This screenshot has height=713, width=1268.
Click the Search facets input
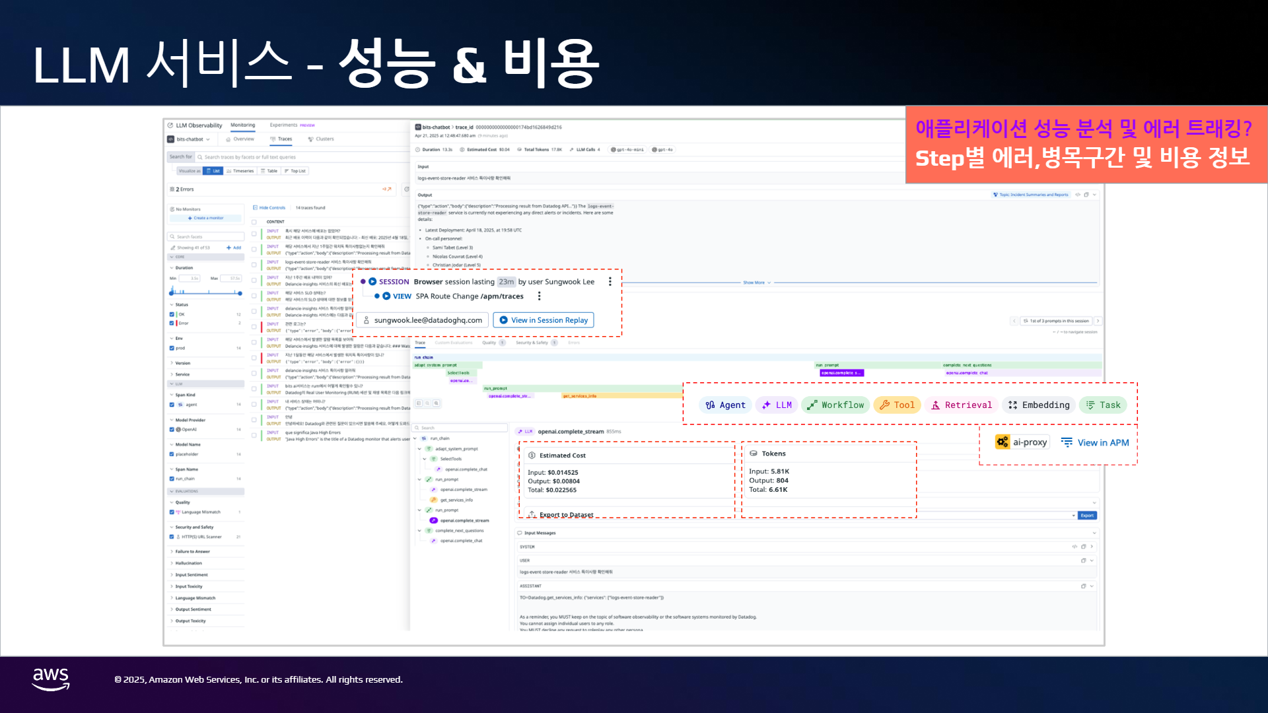coord(206,237)
